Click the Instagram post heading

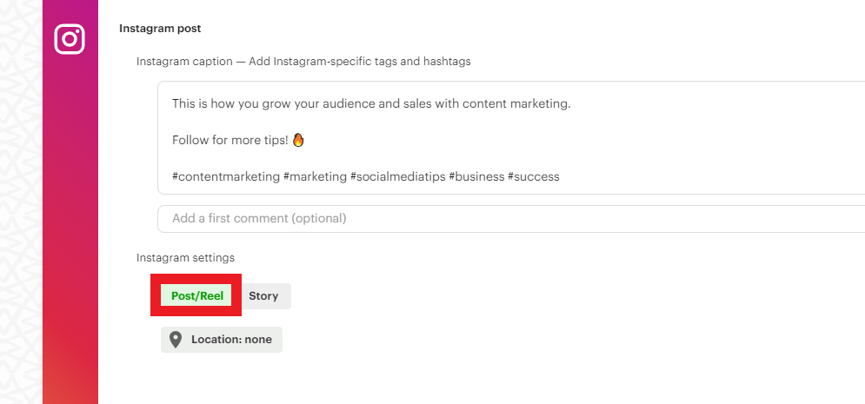click(x=160, y=29)
